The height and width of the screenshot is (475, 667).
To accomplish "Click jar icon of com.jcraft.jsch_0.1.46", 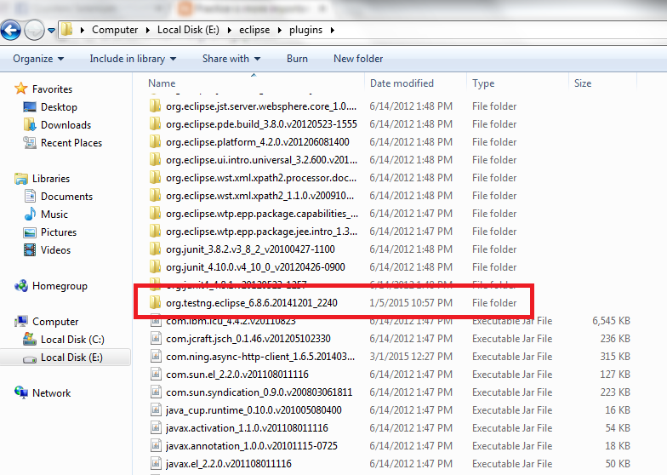I will click(157, 339).
